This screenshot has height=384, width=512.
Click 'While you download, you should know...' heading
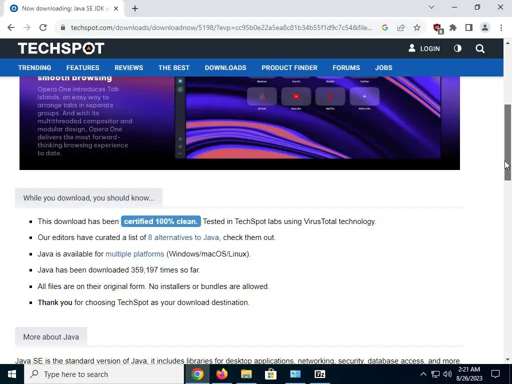(x=88, y=198)
